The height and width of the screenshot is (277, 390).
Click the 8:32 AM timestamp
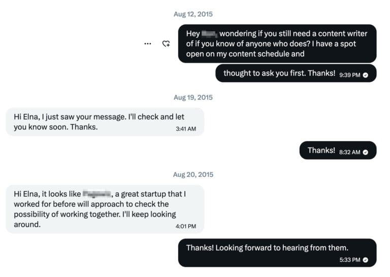[349, 152]
